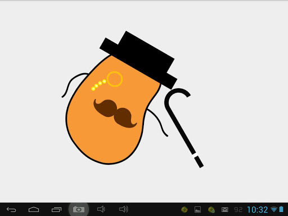The height and width of the screenshot is (216, 288).
Task: Open the recent apps switcher
Action: point(56,209)
